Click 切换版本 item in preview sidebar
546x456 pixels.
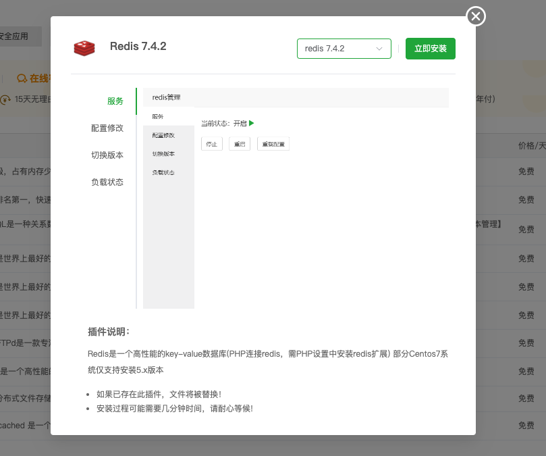point(163,154)
